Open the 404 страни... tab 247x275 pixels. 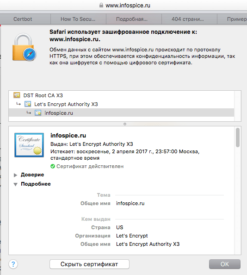[188, 19]
